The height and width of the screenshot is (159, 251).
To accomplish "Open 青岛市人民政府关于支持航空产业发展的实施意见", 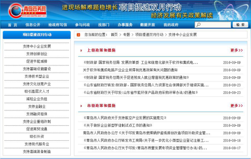I will coord(125,118).
